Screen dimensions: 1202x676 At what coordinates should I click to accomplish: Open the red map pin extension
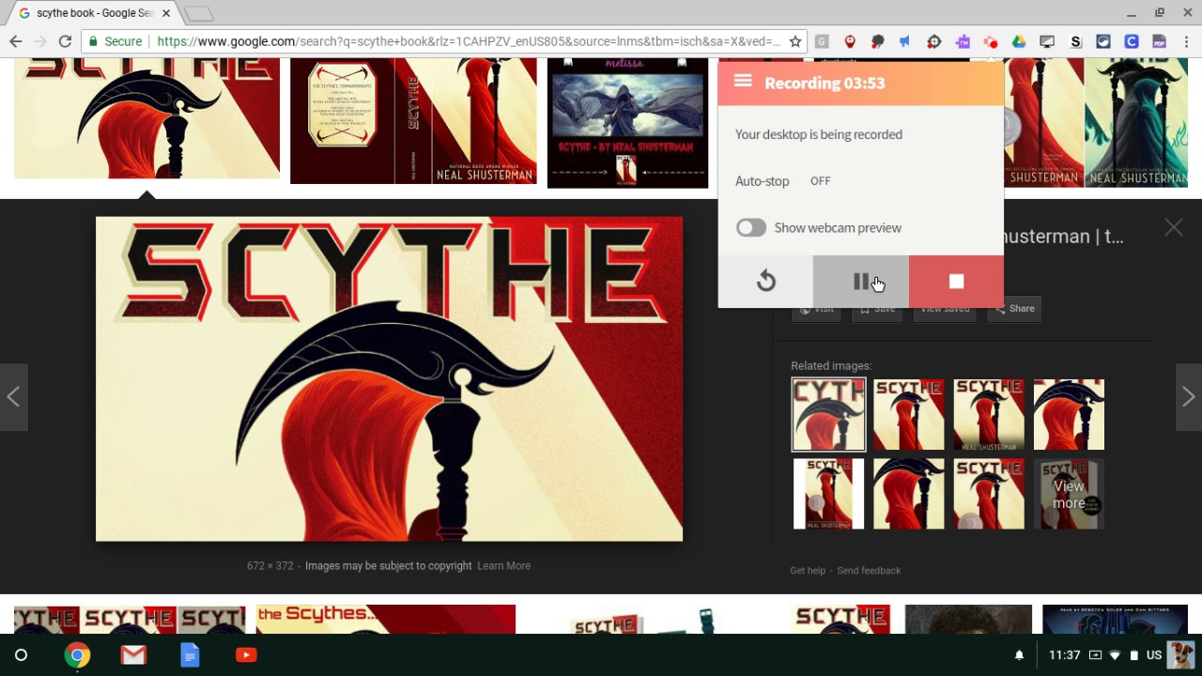coord(850,41)
